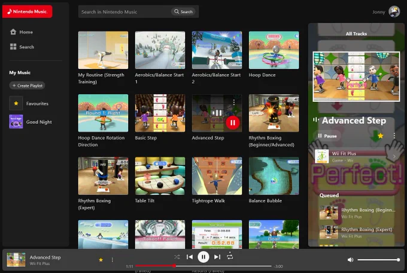The height and width of the screenshot is (273, 407).
Task: Play Aerobics/Balance Start 1 track
Action: click(160, 50)
